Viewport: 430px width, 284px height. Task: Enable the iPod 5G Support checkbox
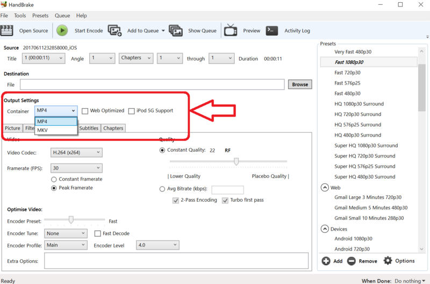132,111
